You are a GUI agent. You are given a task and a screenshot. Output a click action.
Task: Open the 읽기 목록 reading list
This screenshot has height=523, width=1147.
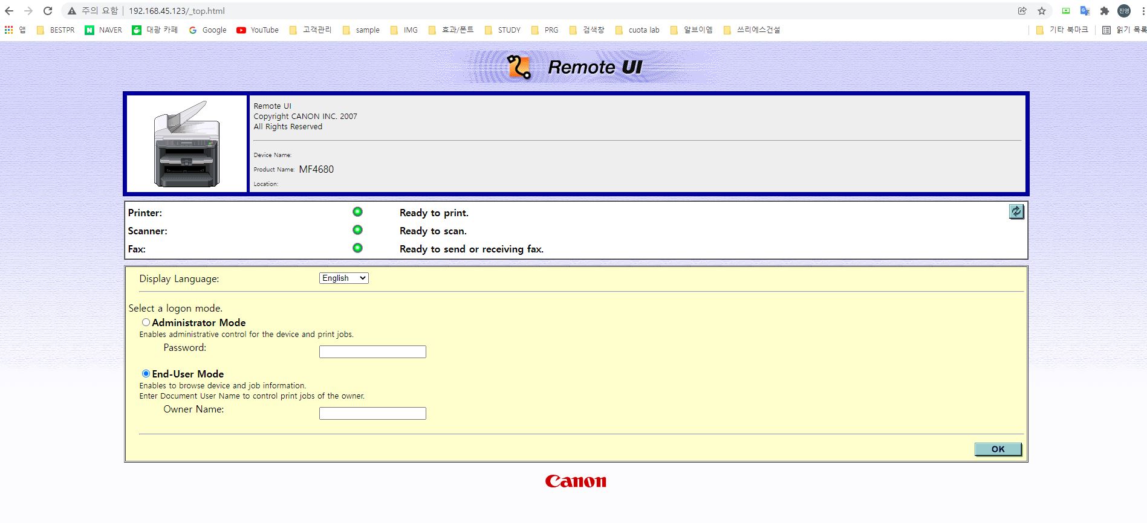click(1124, 30)
